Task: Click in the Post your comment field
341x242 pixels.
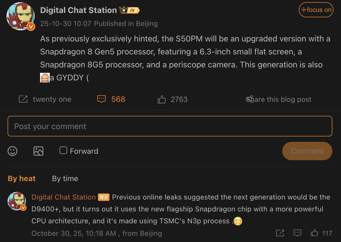Action: click(170, 126)
